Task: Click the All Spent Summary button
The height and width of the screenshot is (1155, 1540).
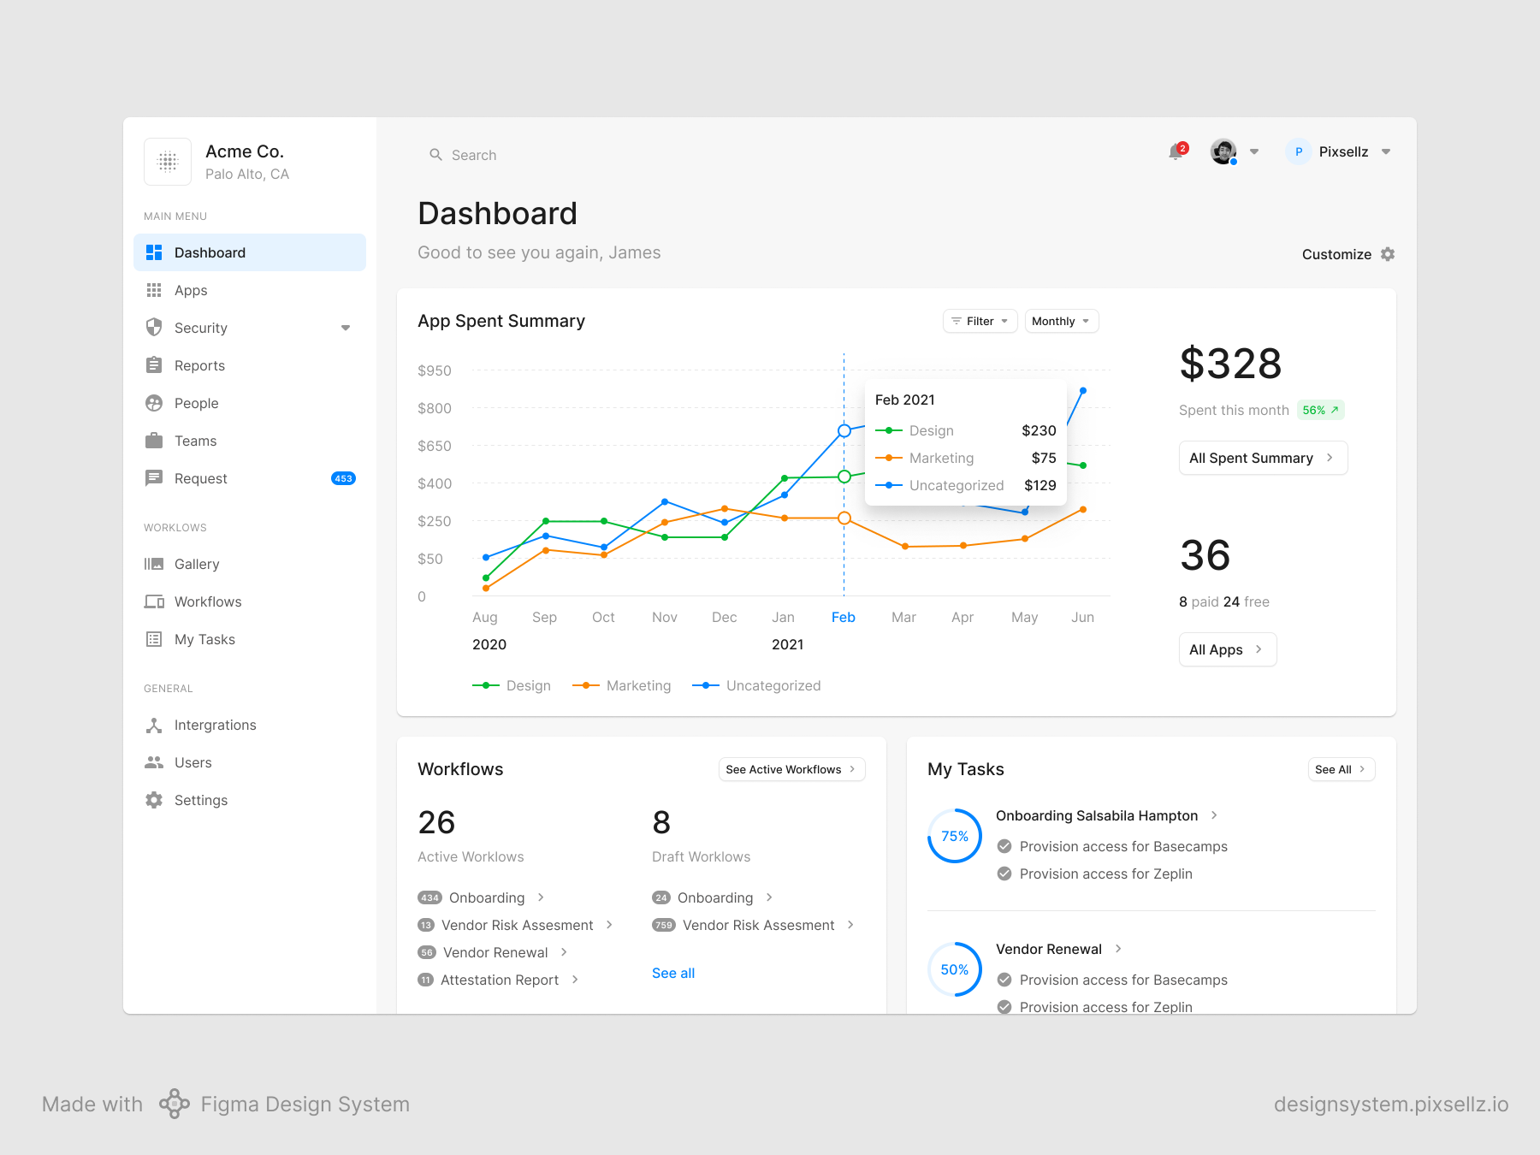Action: (x=1263, y=458)
